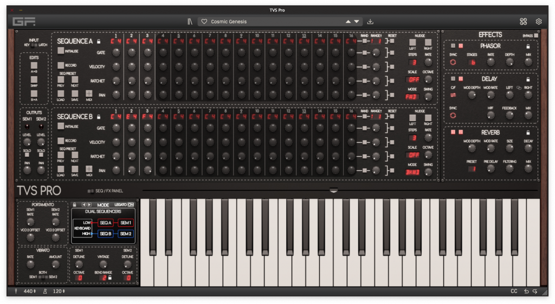The height and width of the screenshot is (304, 555).
Task: Toggle the Effects Bypass checkbox
Action: pos(536,36)
